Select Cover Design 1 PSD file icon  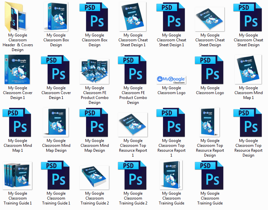(x=55, y=69)
